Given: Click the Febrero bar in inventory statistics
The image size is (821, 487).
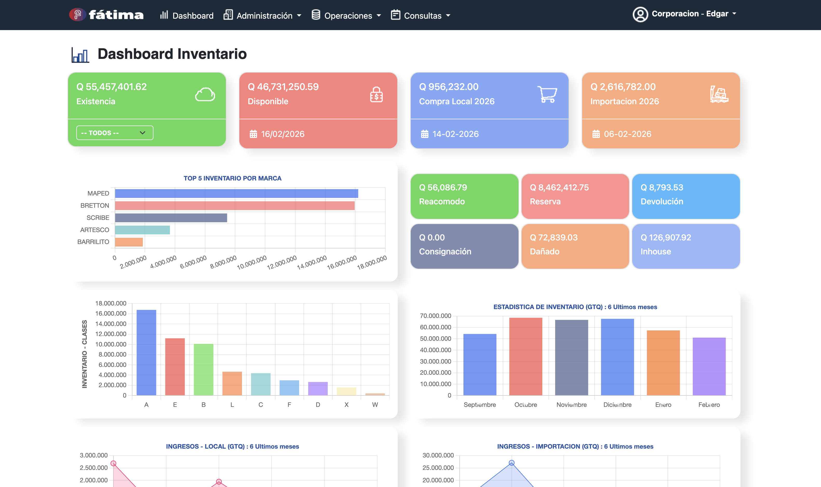Looking at the screenshot, I should pyautogui.click(x=709, y=367).
